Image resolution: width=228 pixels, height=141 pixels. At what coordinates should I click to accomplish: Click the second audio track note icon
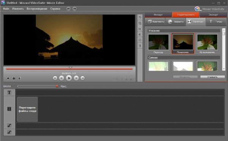pos(9,132)
